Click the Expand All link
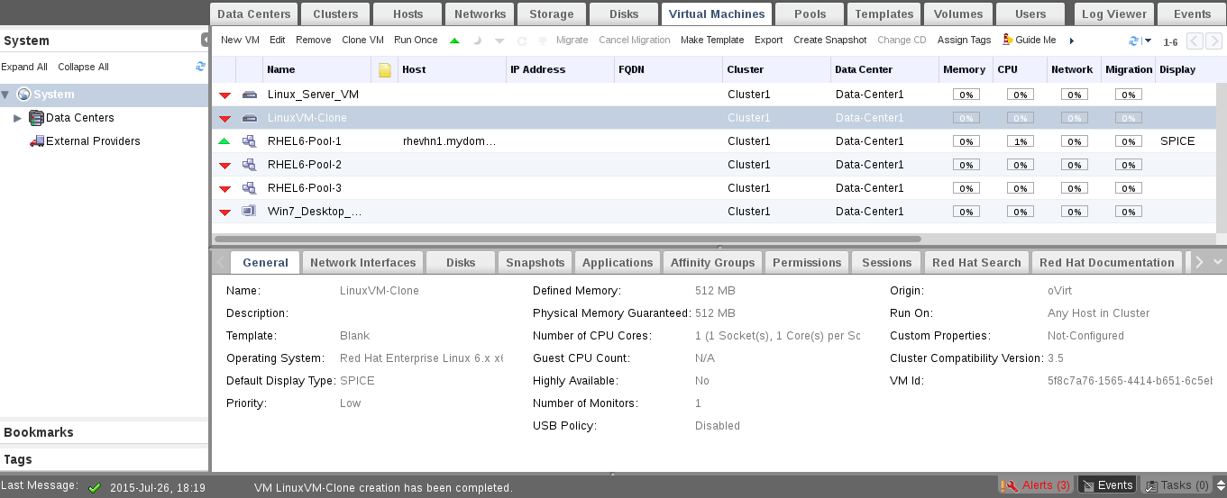 coord(24,67)
